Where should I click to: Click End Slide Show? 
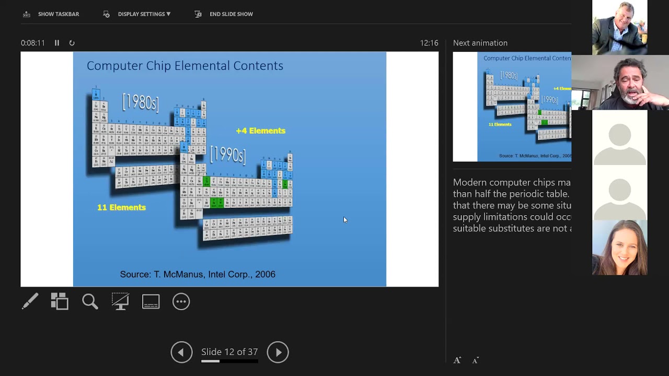pyautogui.click(x=224, y=14)
